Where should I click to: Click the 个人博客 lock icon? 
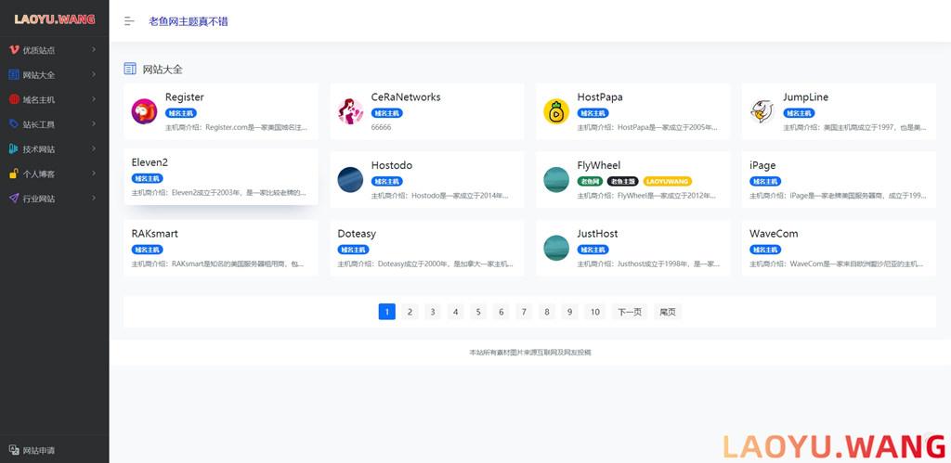(14, 174)
